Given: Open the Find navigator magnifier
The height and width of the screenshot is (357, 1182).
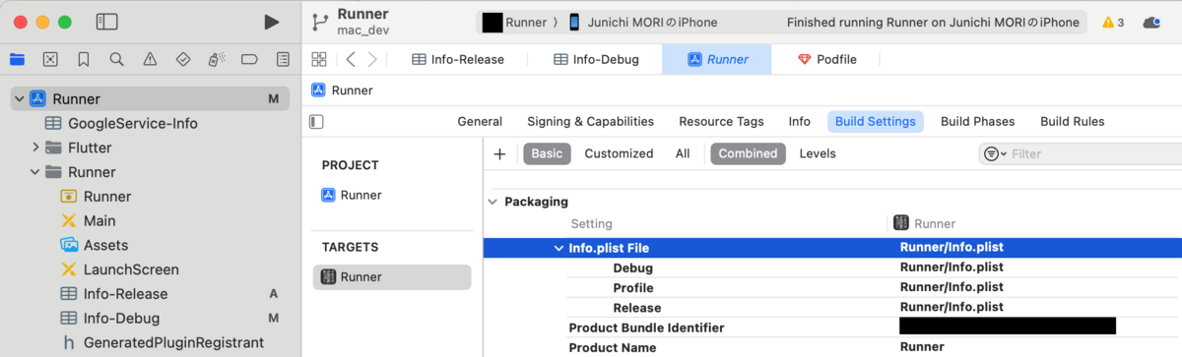Looking at the screenshot, I should pos(116,59).
